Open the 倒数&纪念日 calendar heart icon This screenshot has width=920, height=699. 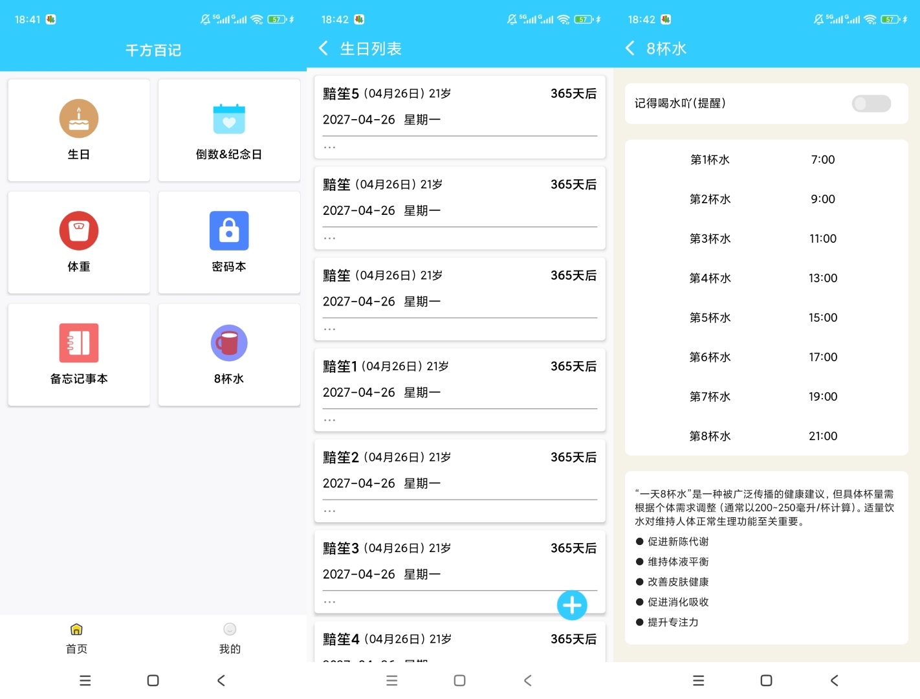(229, 118)
